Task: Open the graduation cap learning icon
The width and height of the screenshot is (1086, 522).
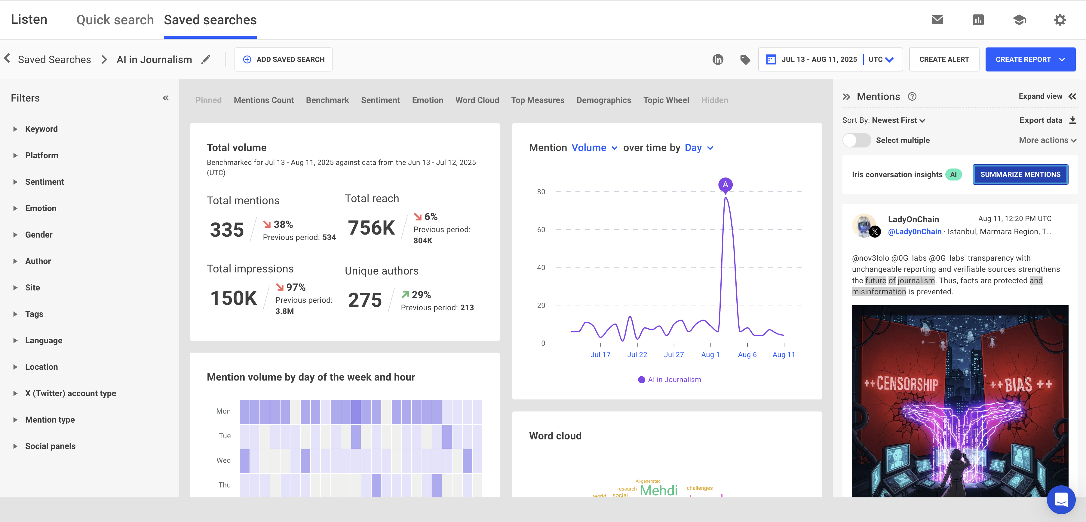Action: (1019, 20)
